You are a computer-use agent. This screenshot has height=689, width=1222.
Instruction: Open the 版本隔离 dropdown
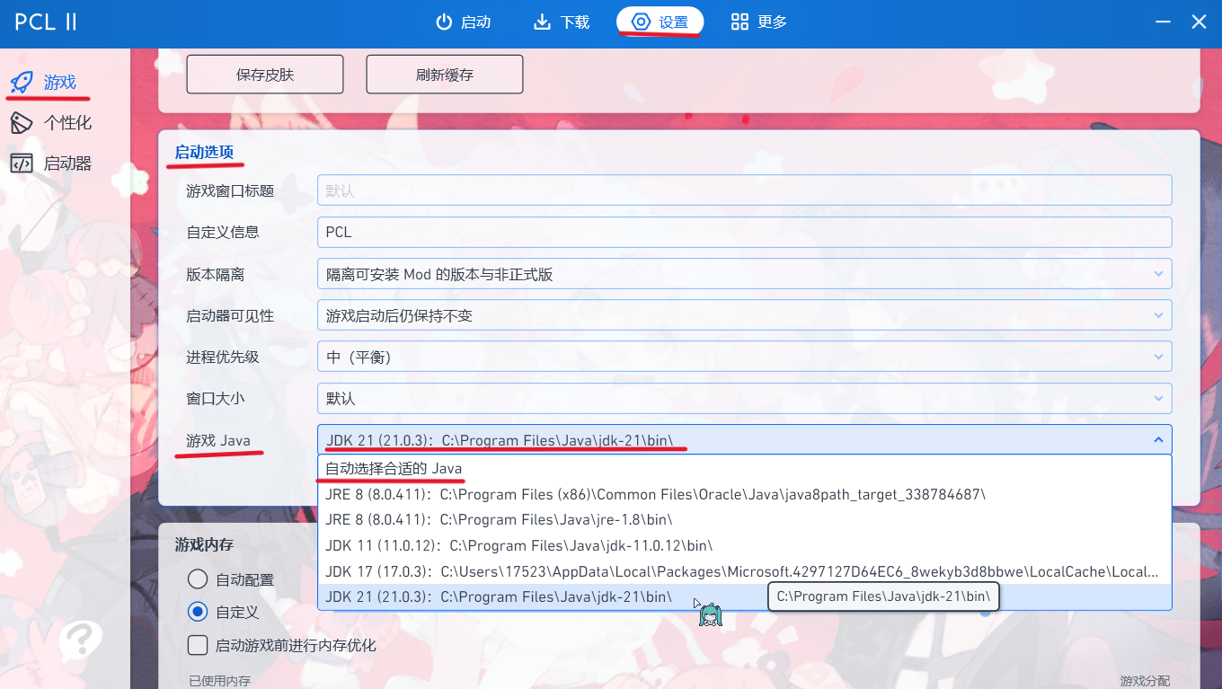(x=745, y=274)
